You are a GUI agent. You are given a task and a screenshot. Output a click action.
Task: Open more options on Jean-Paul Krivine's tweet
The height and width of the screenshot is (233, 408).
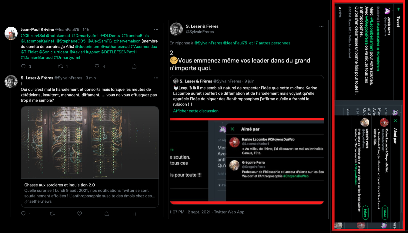pos(156,29)
